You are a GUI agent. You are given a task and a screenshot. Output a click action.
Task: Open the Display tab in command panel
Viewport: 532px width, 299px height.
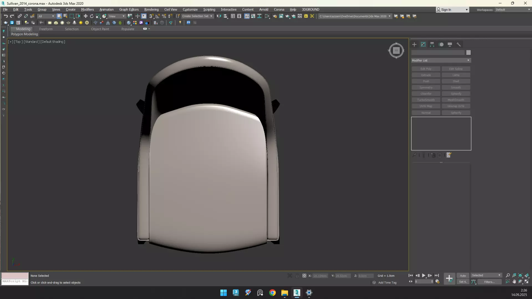[450, 44]
